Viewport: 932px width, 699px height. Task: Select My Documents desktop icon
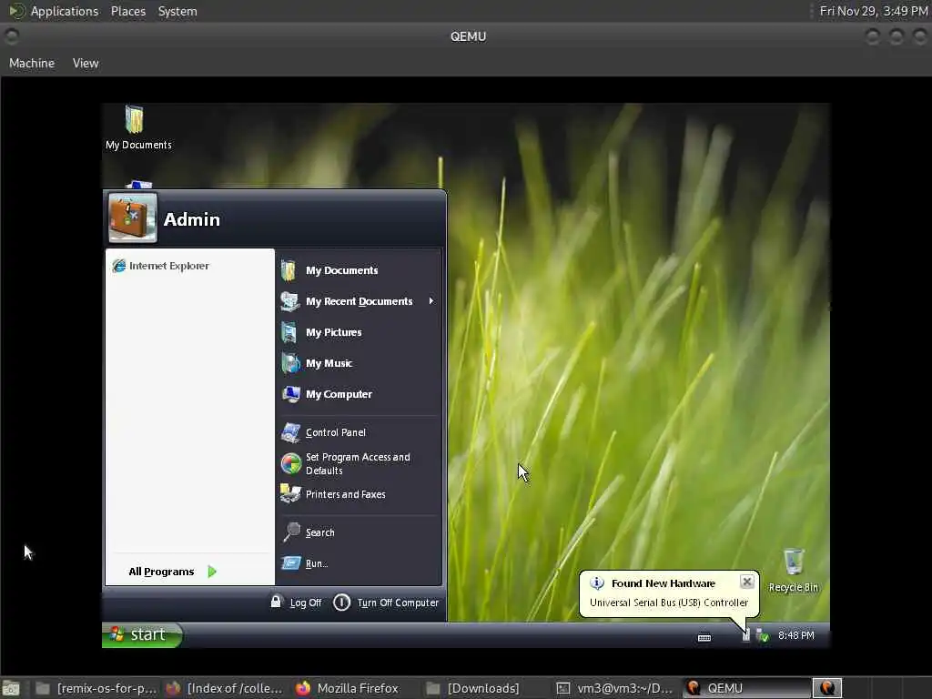pyautogui.click(x=138, y=127)
